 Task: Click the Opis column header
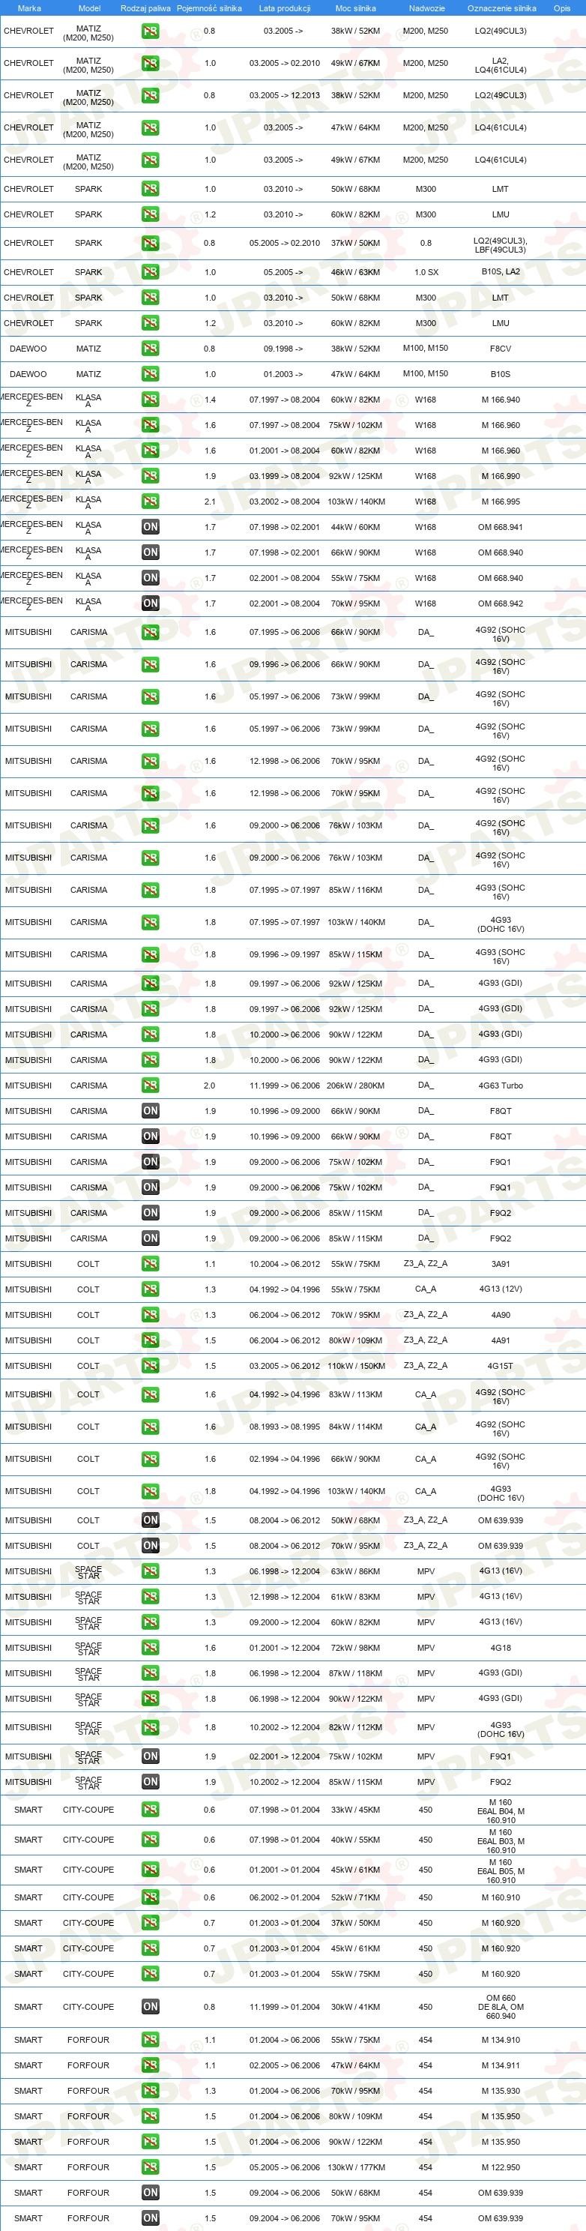[x=563, y=7]
